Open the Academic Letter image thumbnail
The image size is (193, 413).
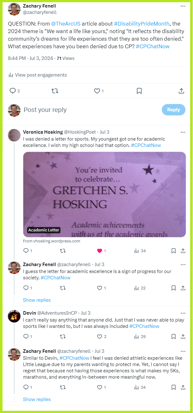point(104,195)
